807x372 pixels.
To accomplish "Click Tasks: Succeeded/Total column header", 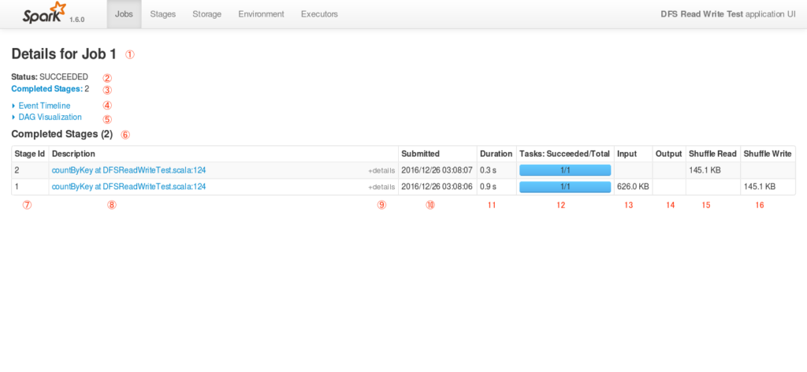I will 564,154.
